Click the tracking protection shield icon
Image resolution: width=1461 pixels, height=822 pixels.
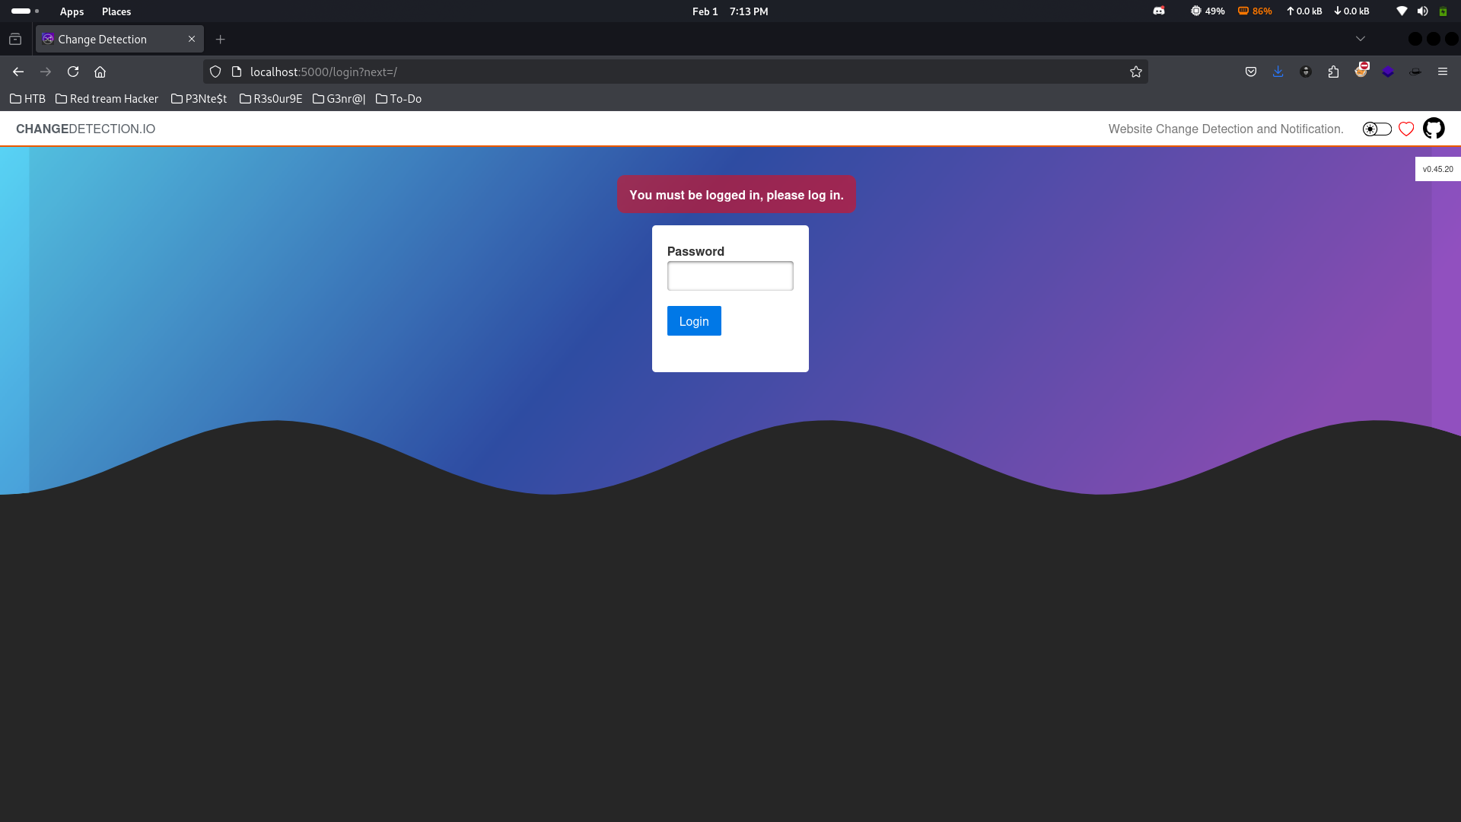215,72
